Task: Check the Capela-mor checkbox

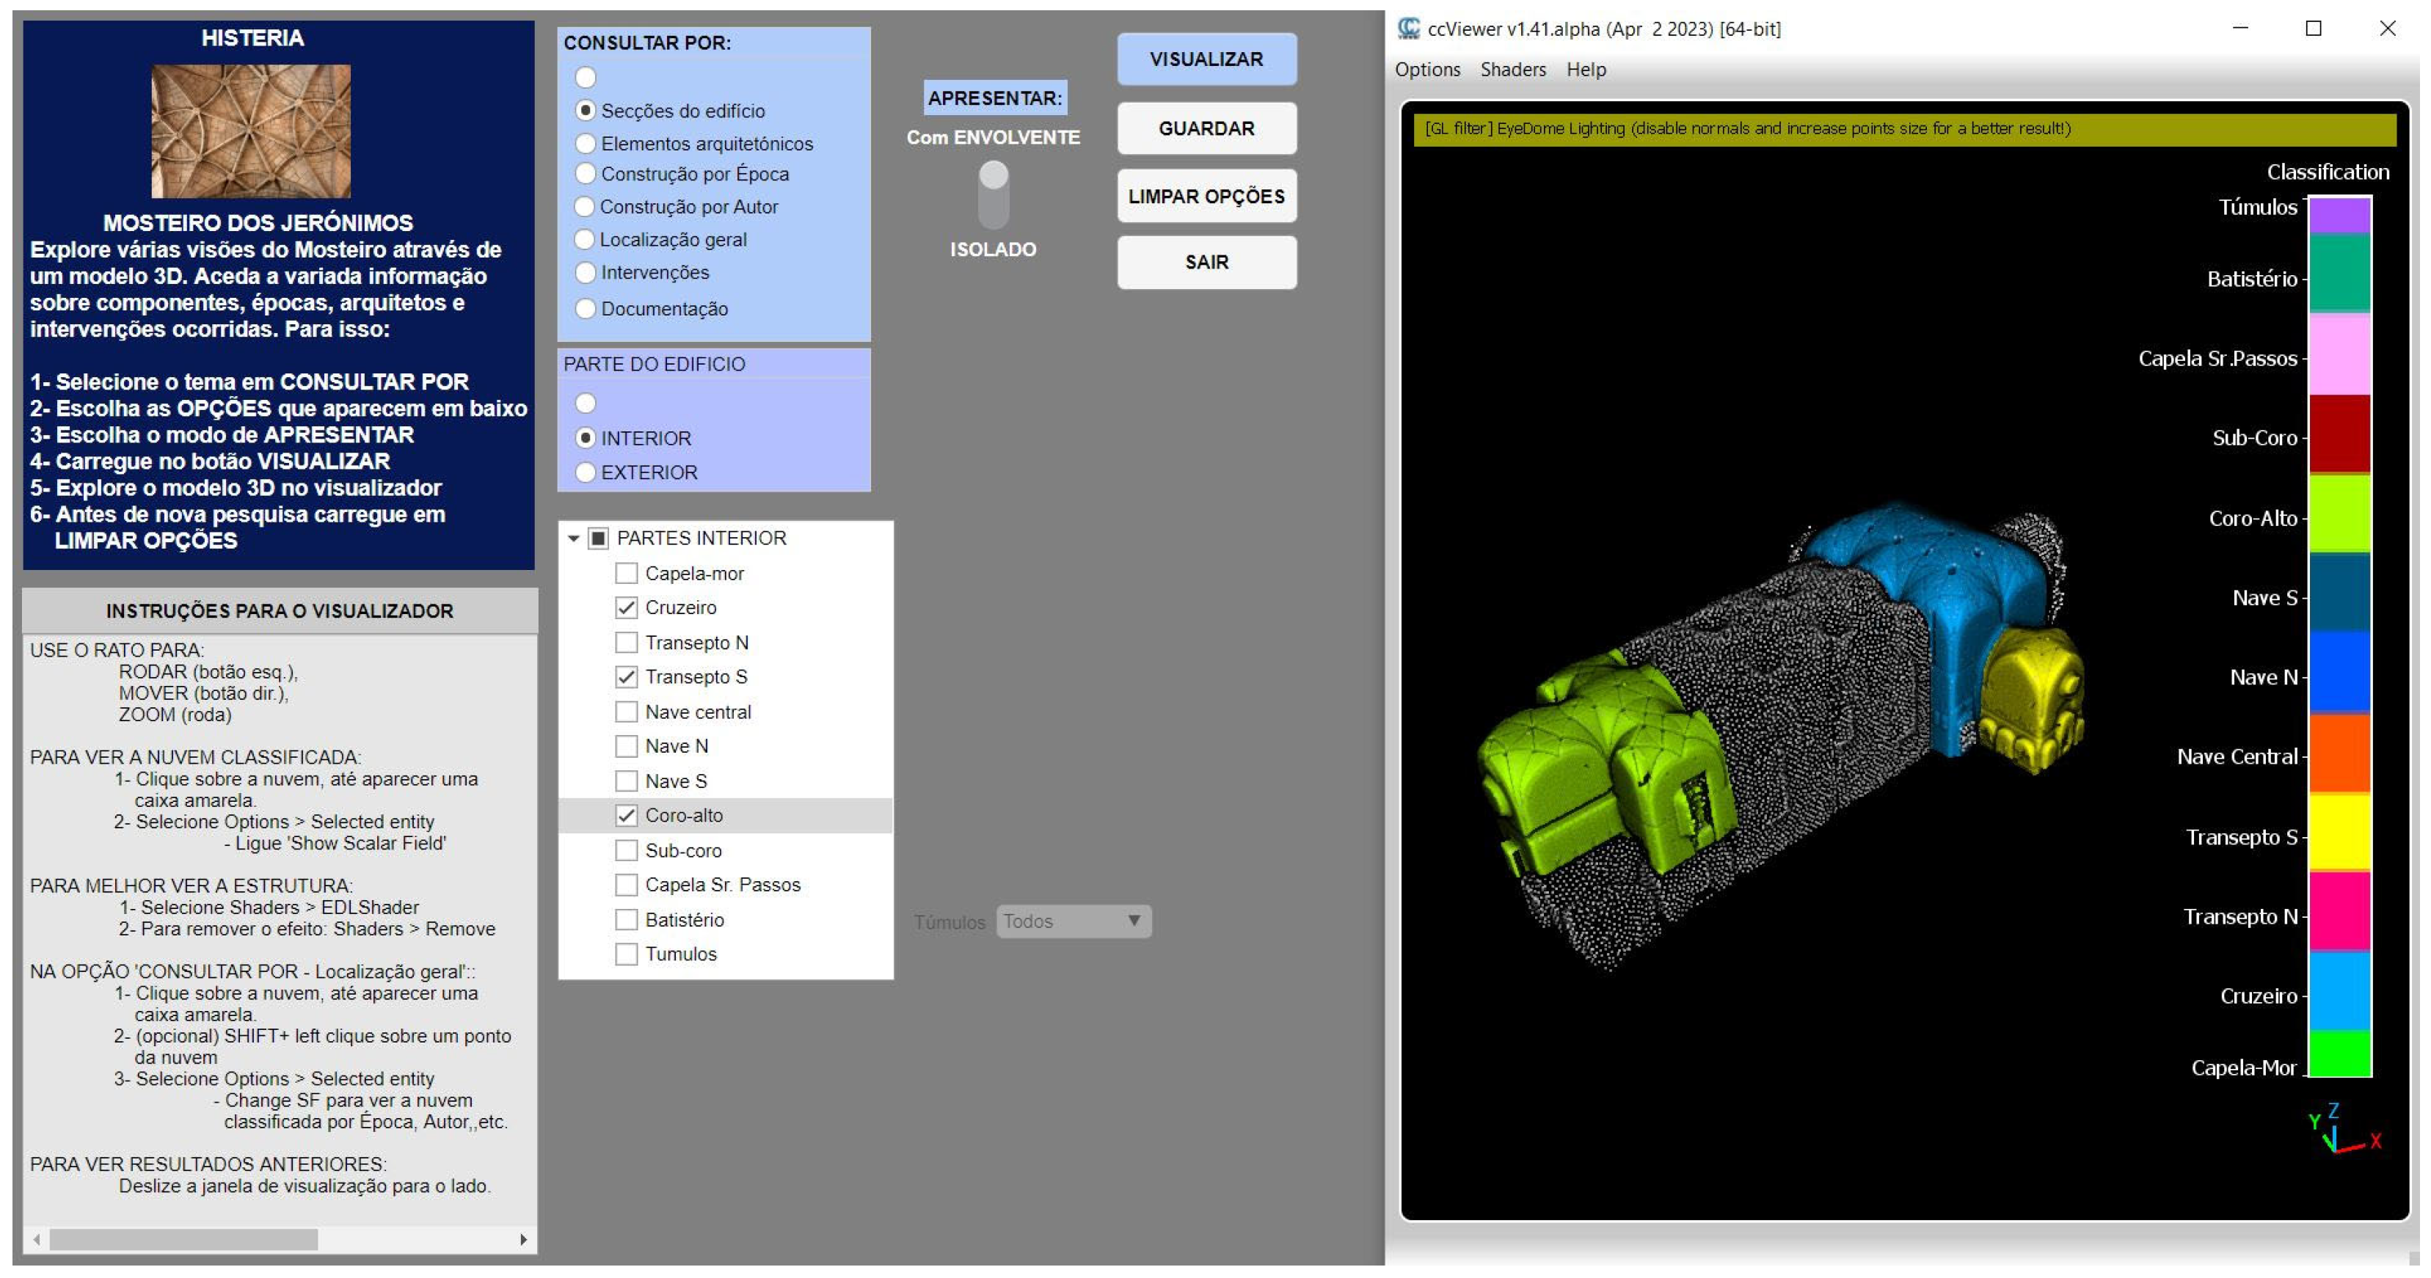Action: [x=626, y=573]
